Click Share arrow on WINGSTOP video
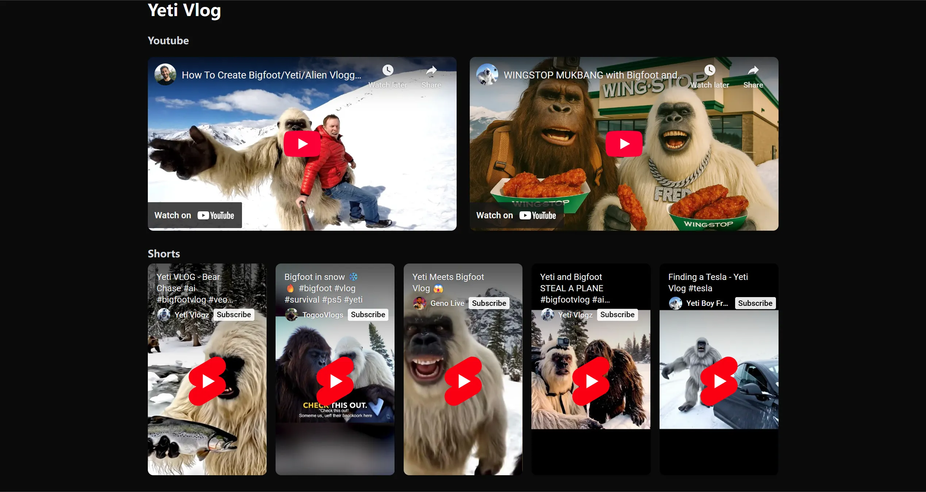The height and width of the screenshot is (492, 926). tap(753, 70)
